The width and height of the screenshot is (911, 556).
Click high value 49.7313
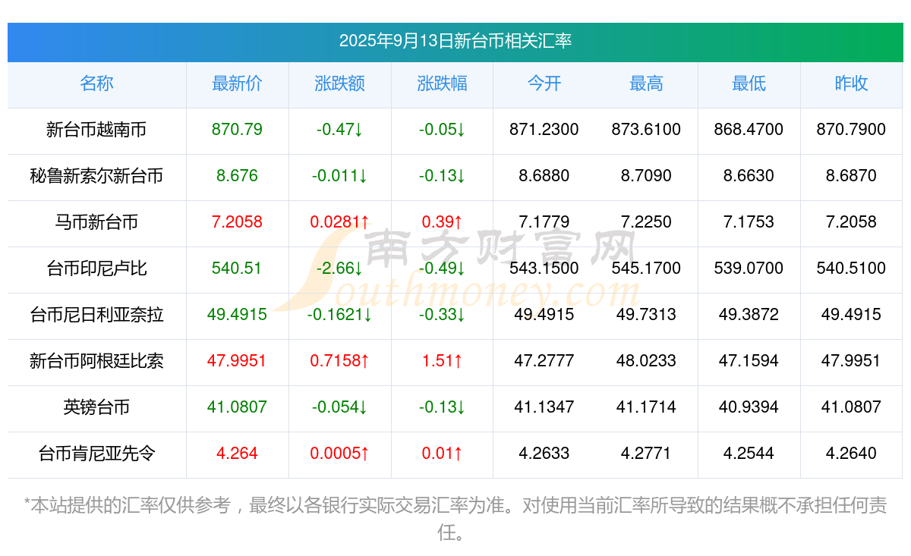pos(646,315)
